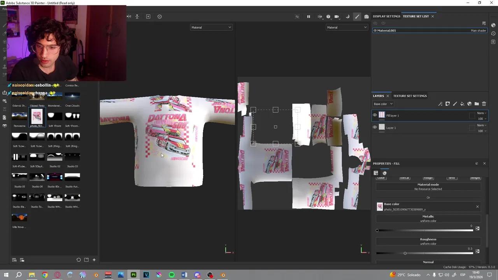Click the smart material icon in Layers
The width and height of the screenshot is (498, 280).
point(469,104)
